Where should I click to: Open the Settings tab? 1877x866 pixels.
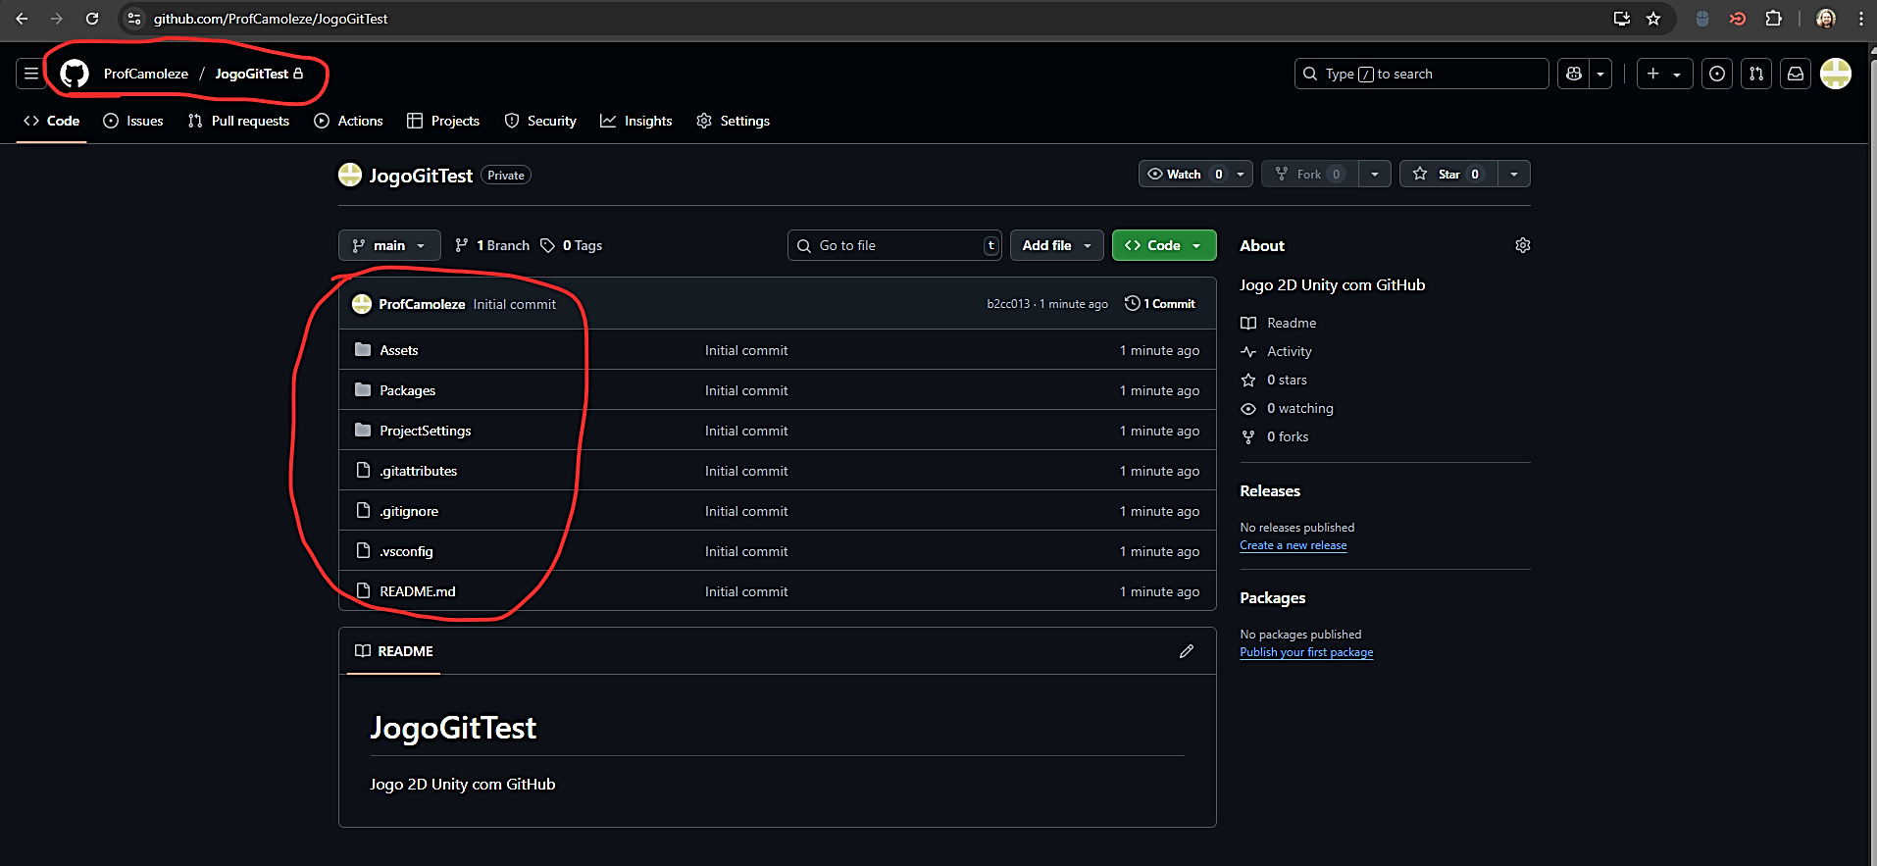tap(734, 121)
